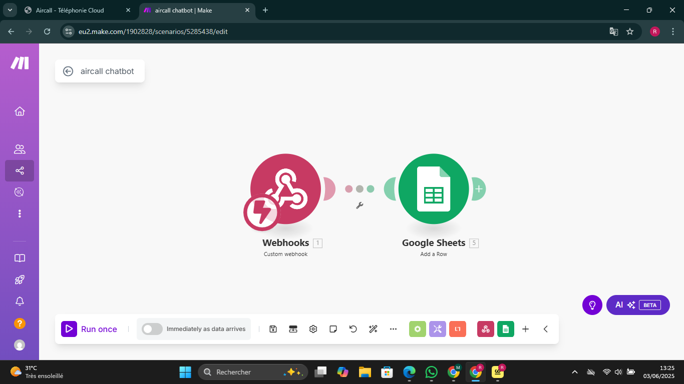The height and width of the screenshot is (384, 684).
Task: Open the weather widget showing 31°C
Action: pos(37,372)
